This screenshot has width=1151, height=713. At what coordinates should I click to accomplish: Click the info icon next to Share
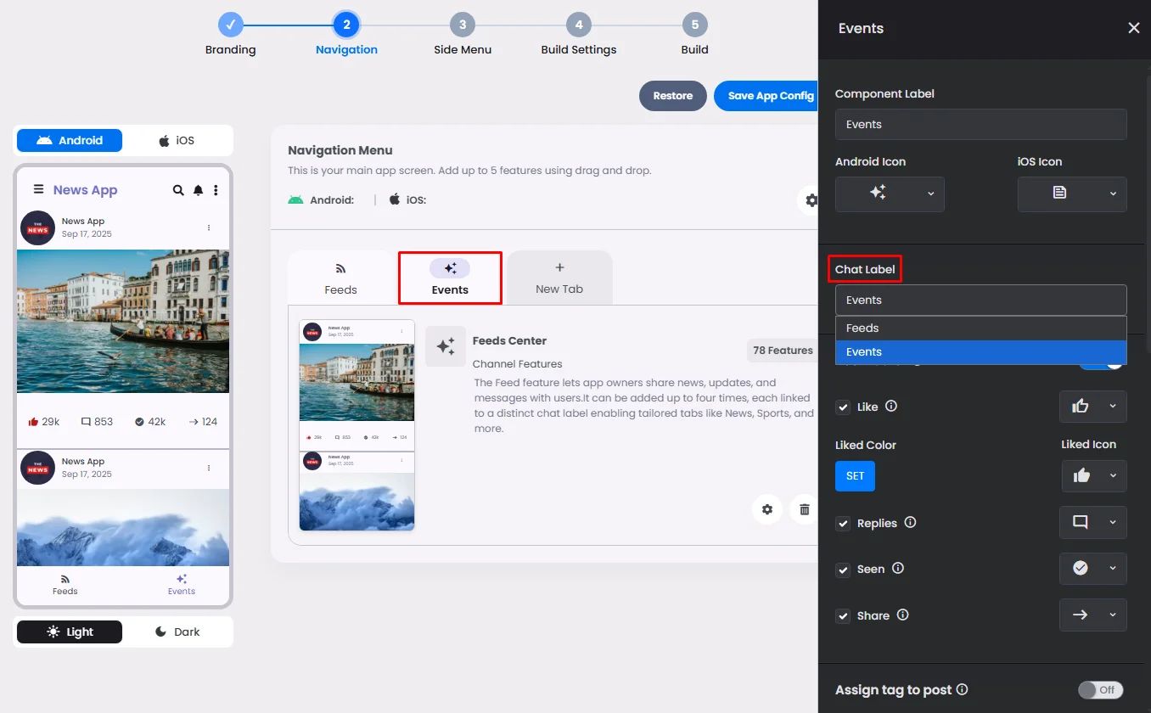(902, 615)
